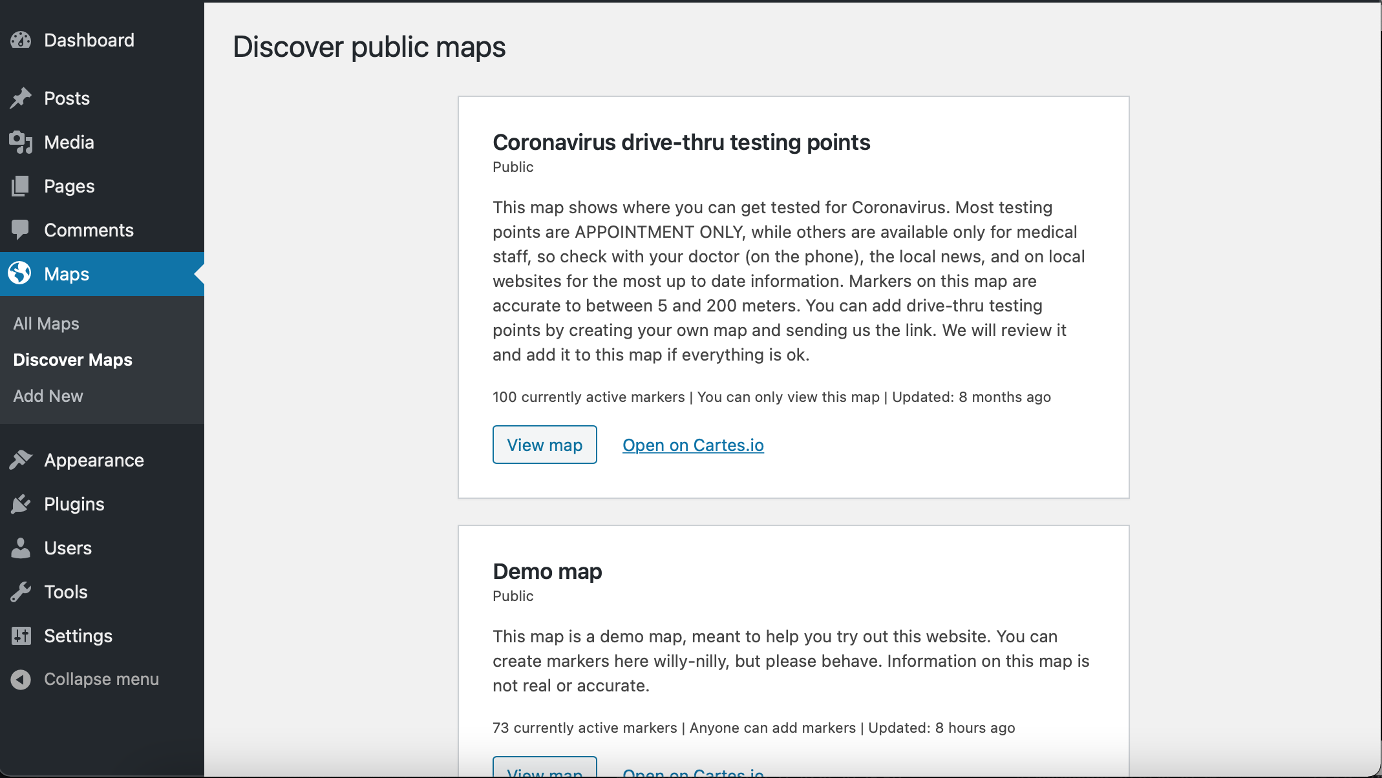
Task: Click 'Updated: 8 months ago' text
Action: pos(972,397)
